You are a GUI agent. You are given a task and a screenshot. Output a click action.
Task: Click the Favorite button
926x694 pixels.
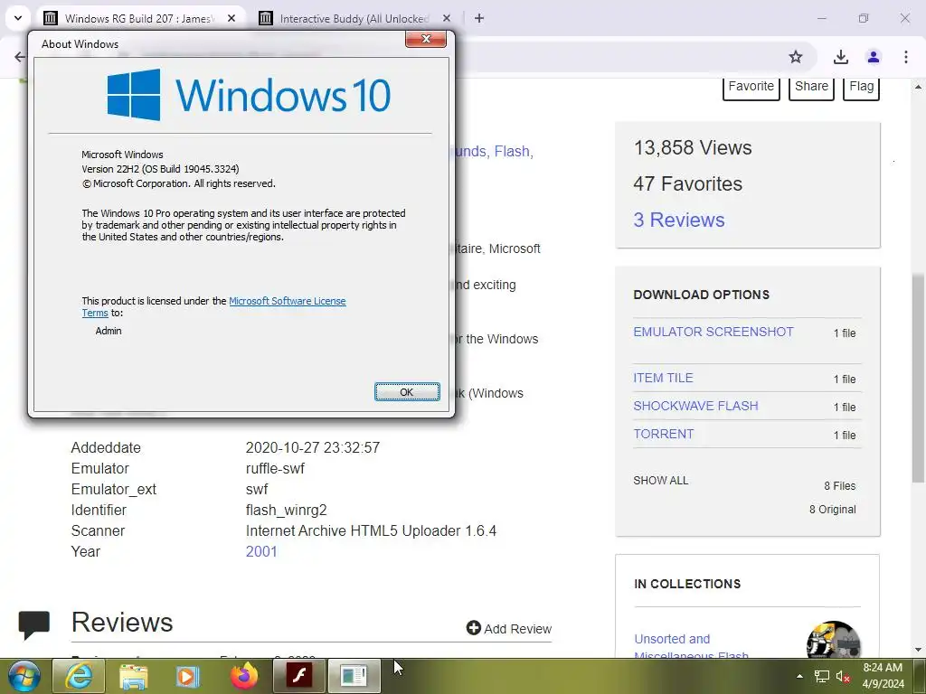[751, 87]
